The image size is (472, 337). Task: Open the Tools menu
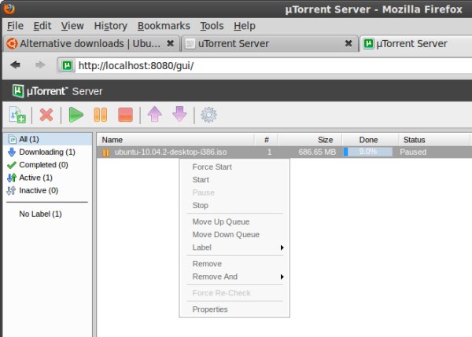click(212, 26)
